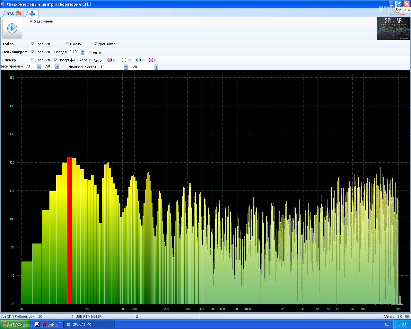Viewport: 411px width, 329px height.
Task: Switch to the RTA tab
Action: click(x=10, y=14)
